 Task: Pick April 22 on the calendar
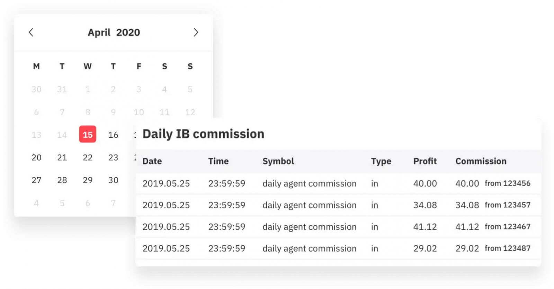pos(88,157)
